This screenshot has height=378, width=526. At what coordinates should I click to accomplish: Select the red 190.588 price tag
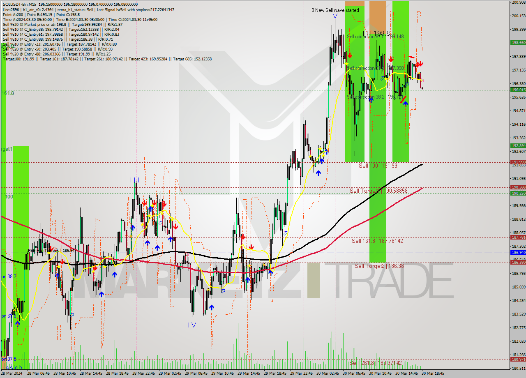coord(518,187)
